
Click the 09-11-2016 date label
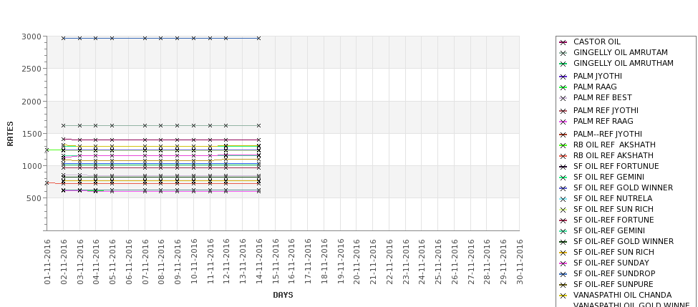pyautogui.click(x=178, y=262)
